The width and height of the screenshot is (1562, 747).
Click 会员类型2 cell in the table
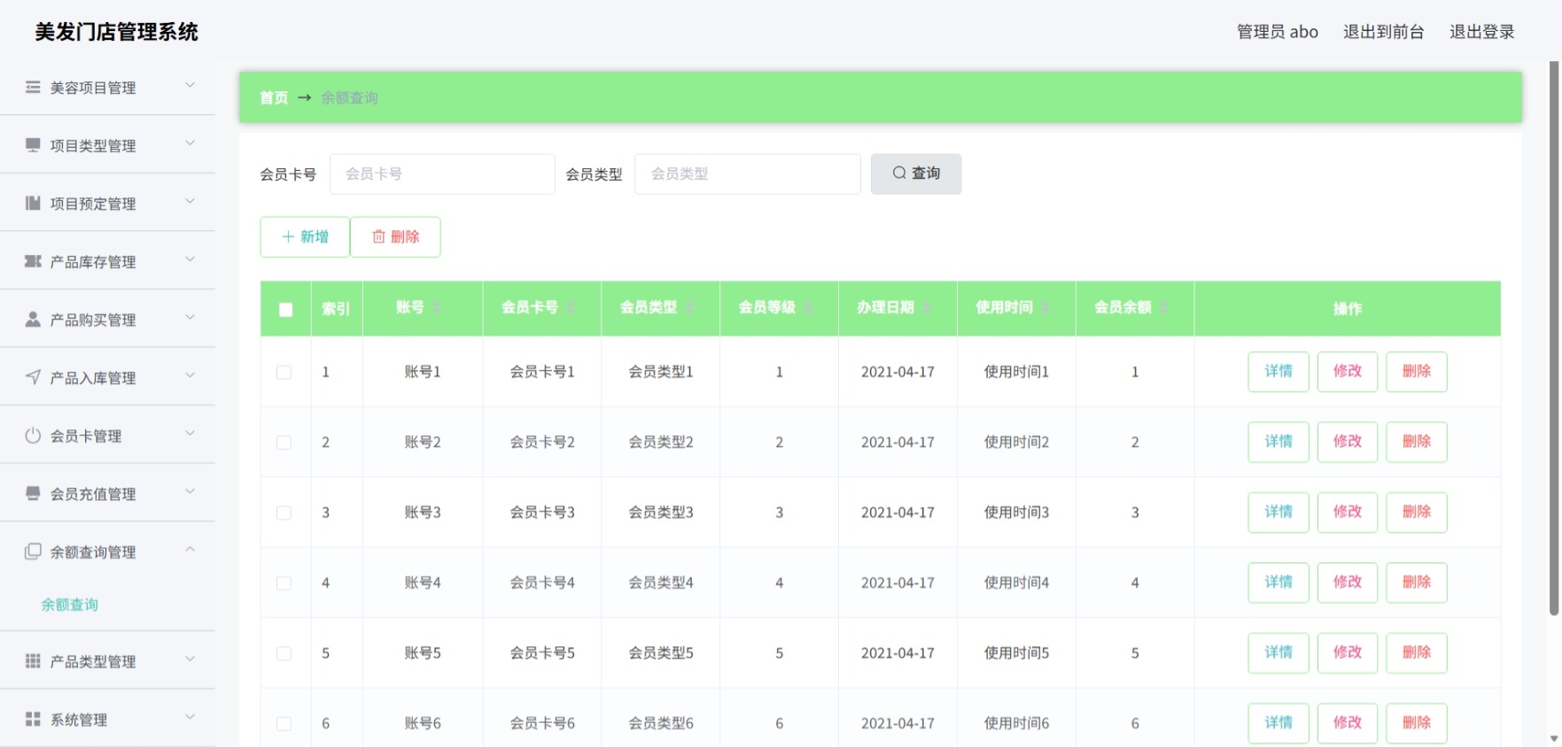click(661, 442)
